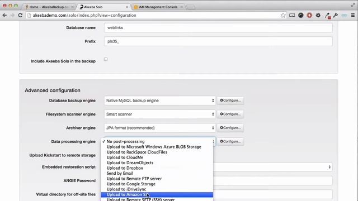Click the gear extension icon in toolbar
The width and height of the screenshot is (358, 201).
point(318,15)
